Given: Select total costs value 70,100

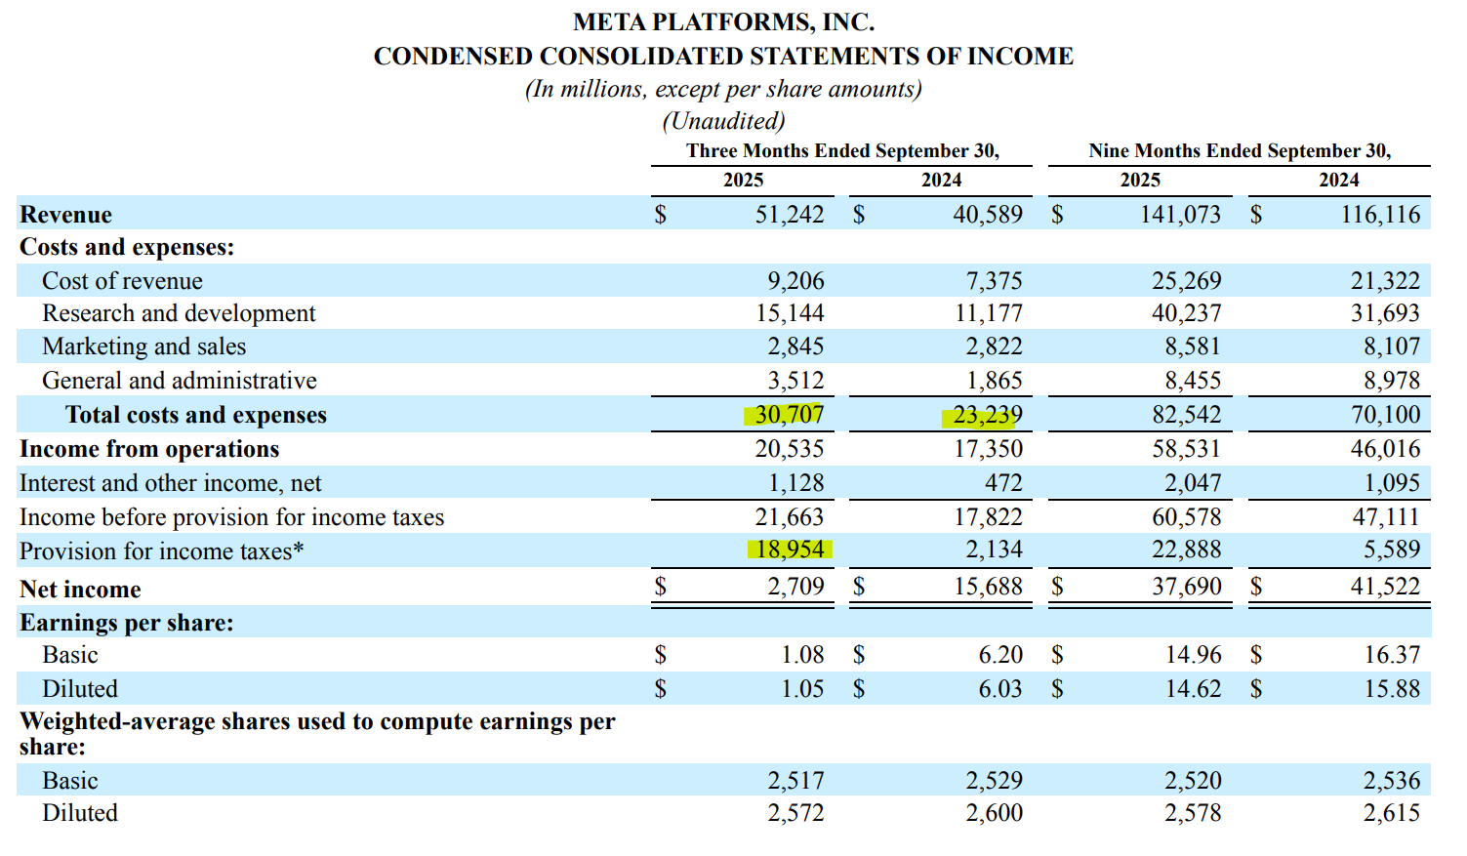Looking at the screenshot, I should 1385,415.
